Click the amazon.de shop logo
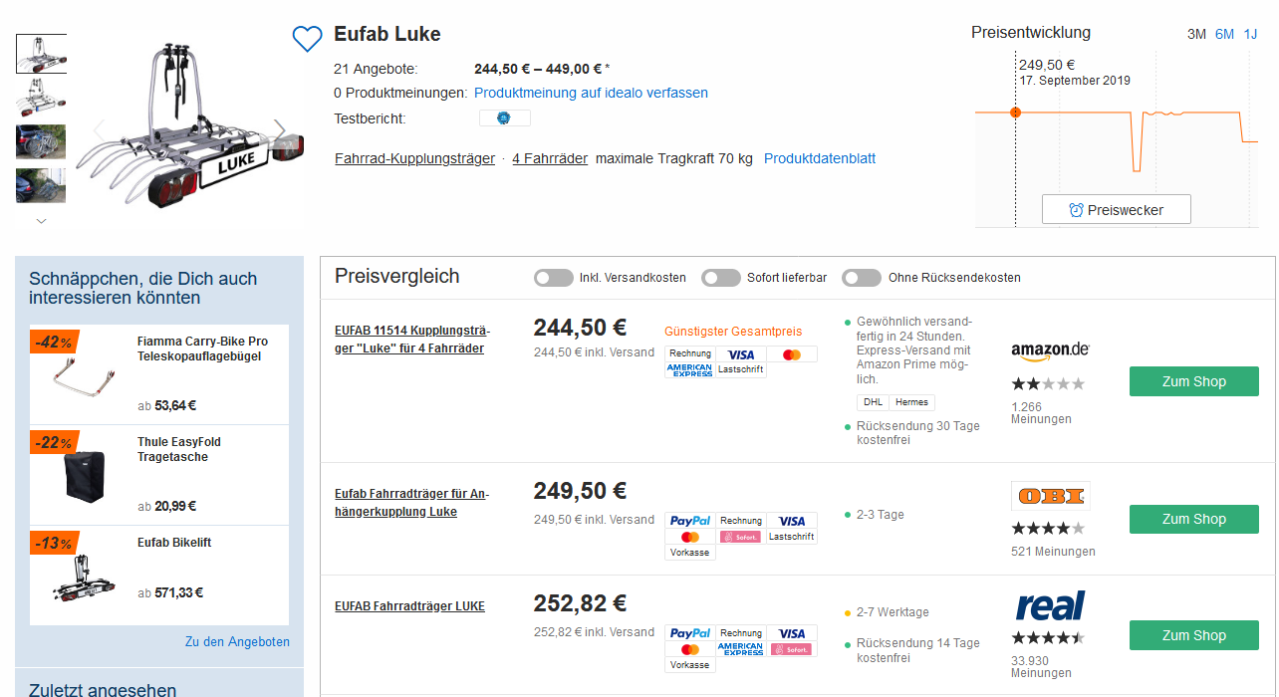The height and width of the screenshot is (697, 1279). [x=1050, y=349]
